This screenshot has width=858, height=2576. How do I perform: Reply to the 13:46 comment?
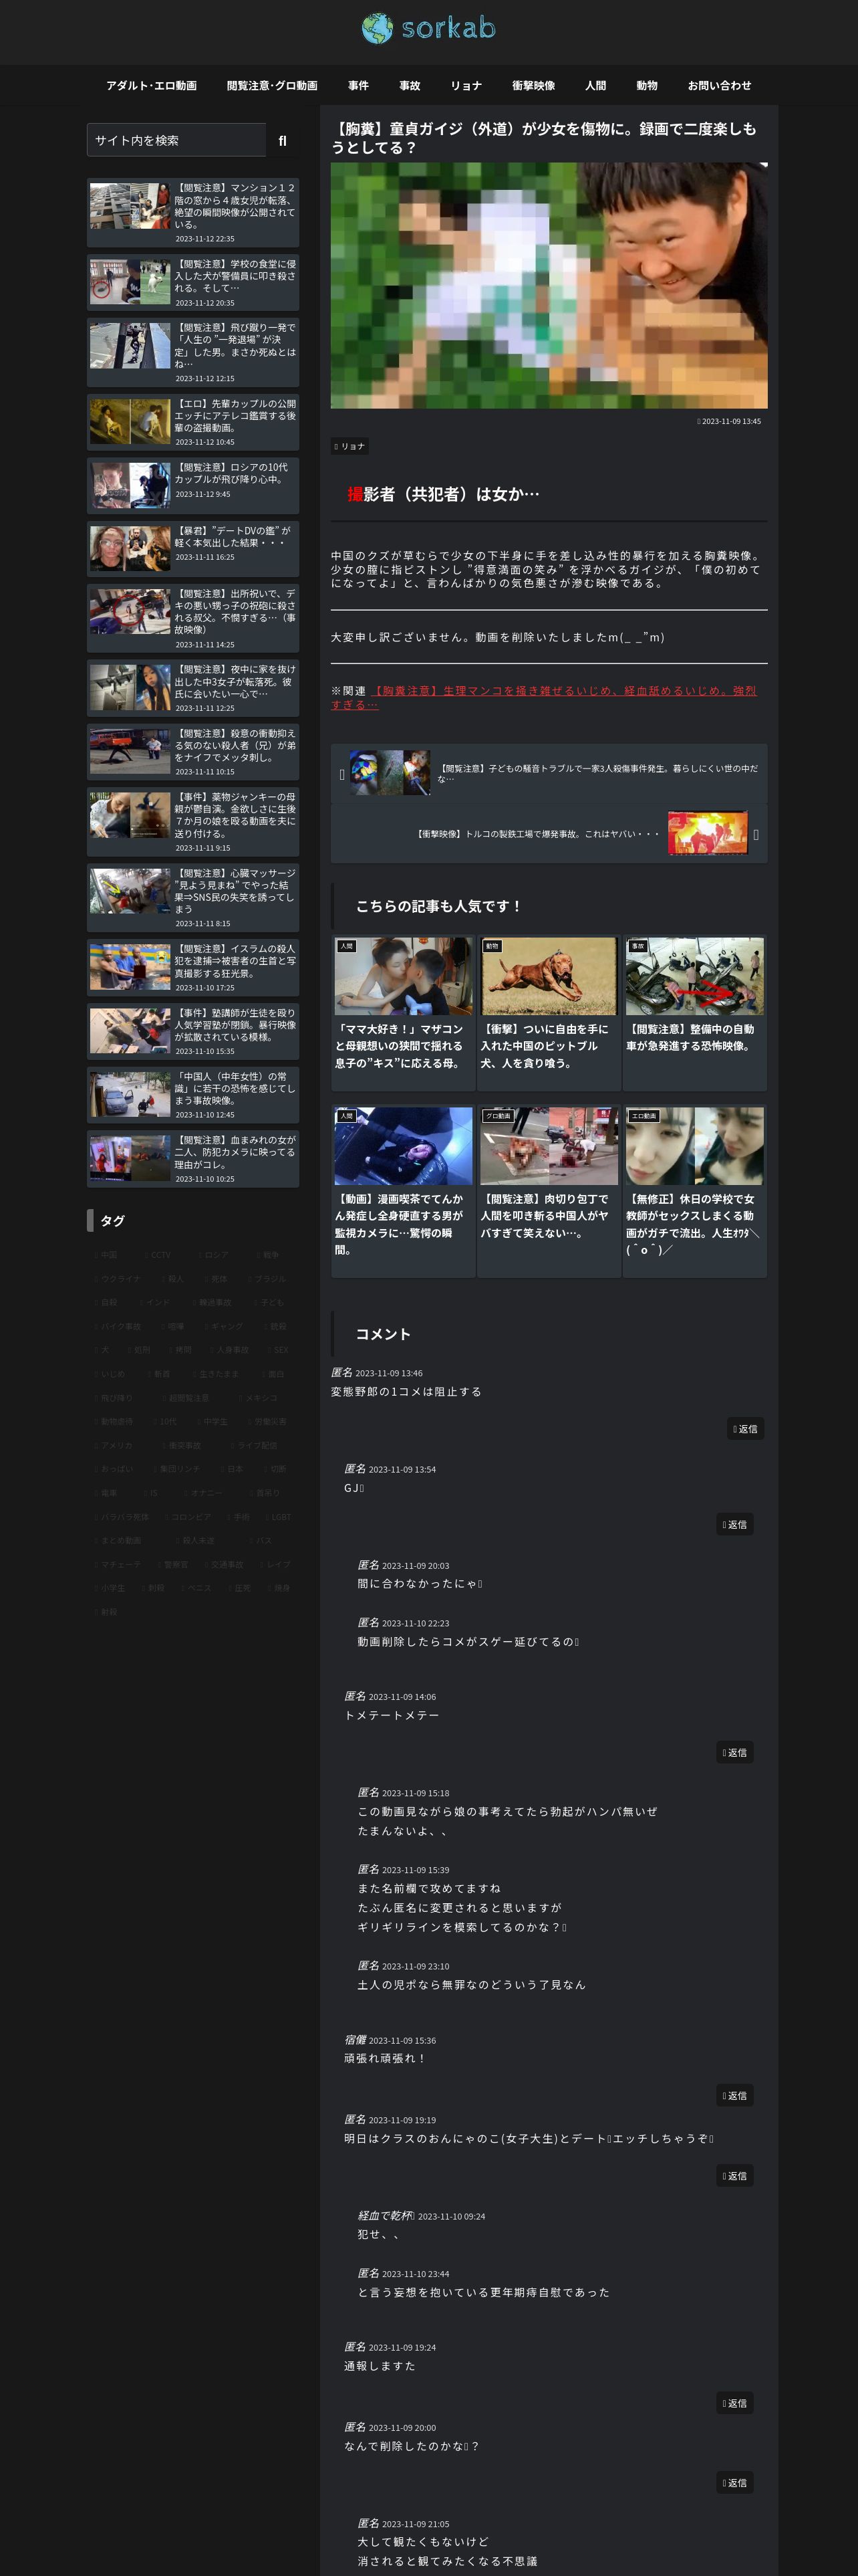745,1429
